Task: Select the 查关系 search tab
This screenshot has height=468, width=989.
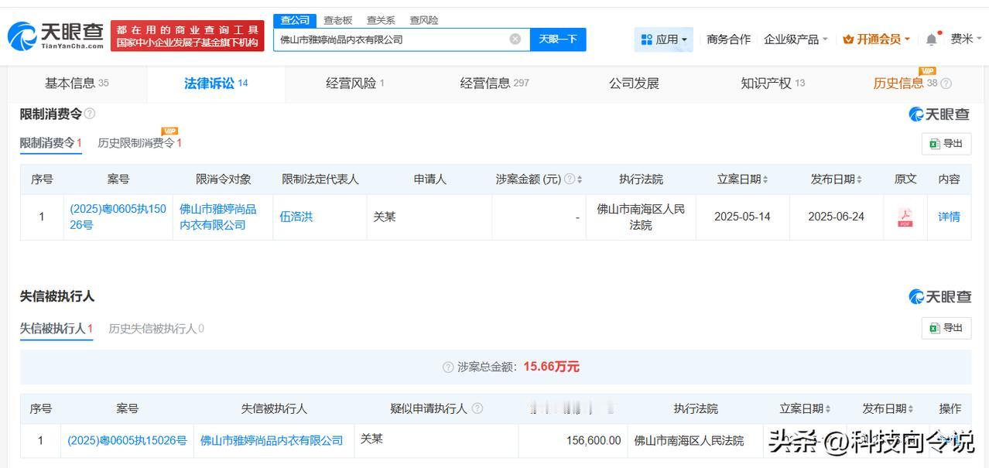Action: (381, 20)
